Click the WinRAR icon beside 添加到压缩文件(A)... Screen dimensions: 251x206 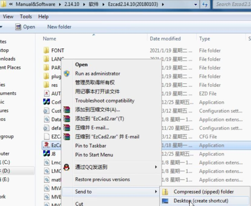(x=67, y=110)
